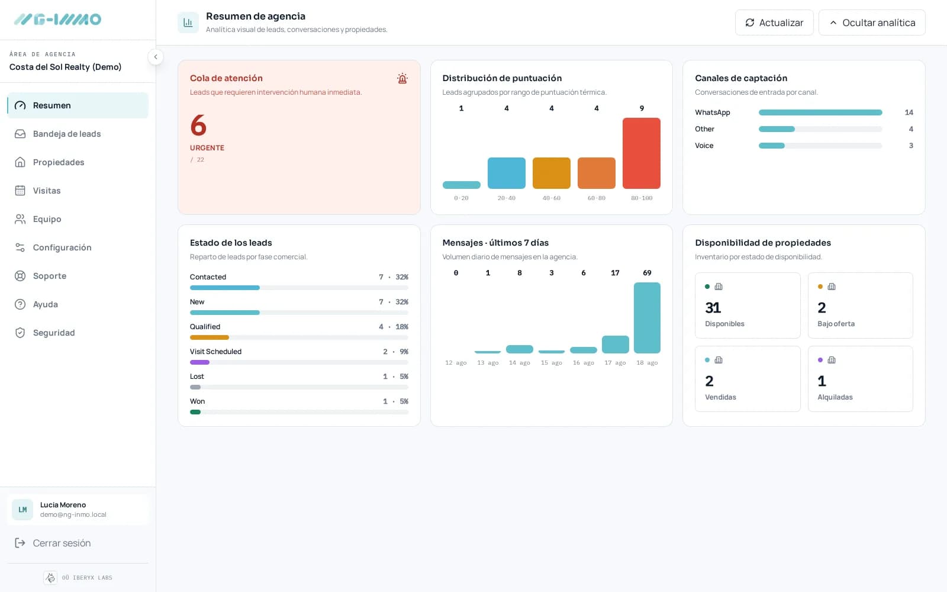Click the blue 20-40 score bar

tap(507, 173)
